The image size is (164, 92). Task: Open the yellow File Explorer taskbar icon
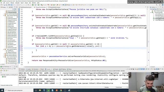point(40,90)
